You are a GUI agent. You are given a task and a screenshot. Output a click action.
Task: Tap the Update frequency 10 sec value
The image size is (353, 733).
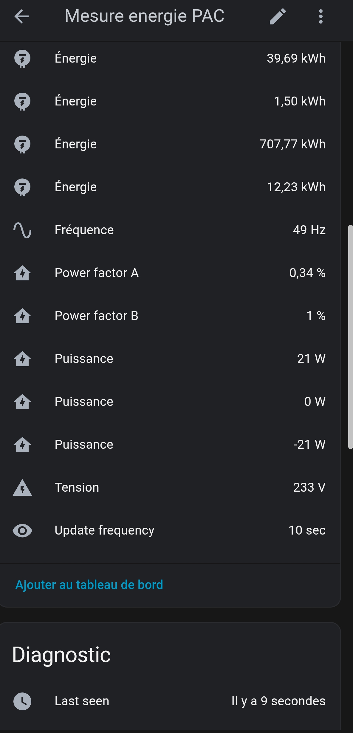(x=307, y=531)
